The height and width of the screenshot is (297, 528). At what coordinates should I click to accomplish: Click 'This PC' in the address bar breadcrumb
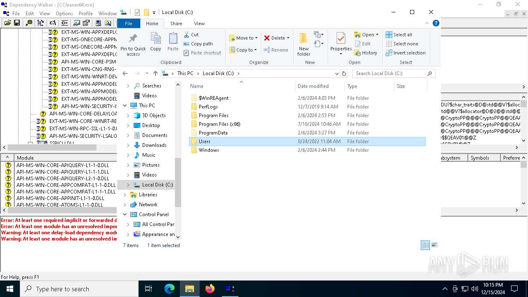[185, 73]
